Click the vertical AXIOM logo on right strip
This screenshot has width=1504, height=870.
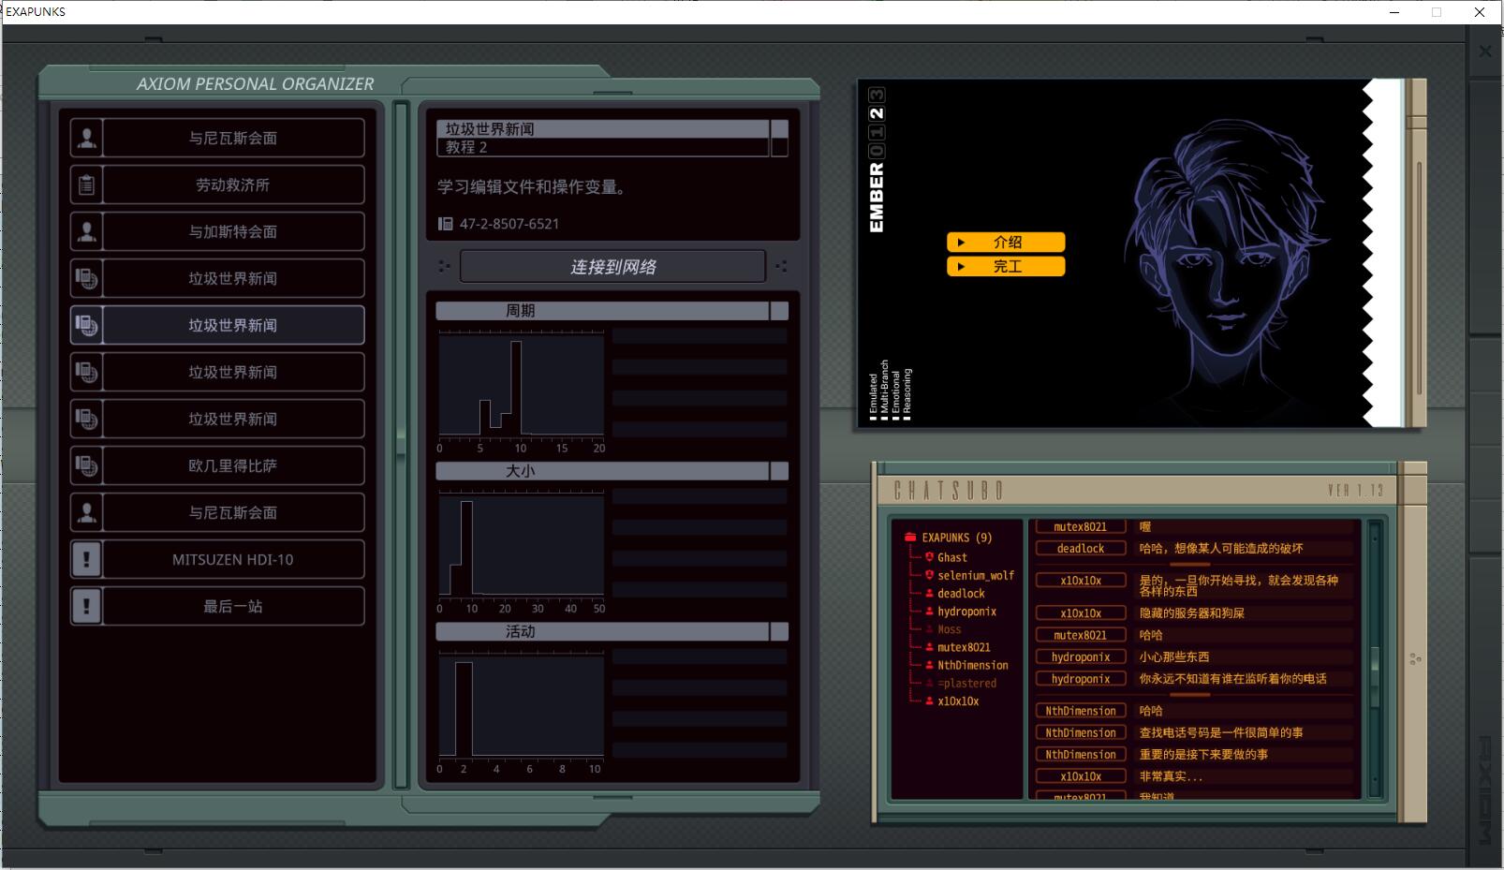pos(1485,789)
